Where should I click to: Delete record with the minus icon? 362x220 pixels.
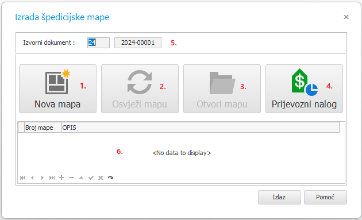coord(72,177)
